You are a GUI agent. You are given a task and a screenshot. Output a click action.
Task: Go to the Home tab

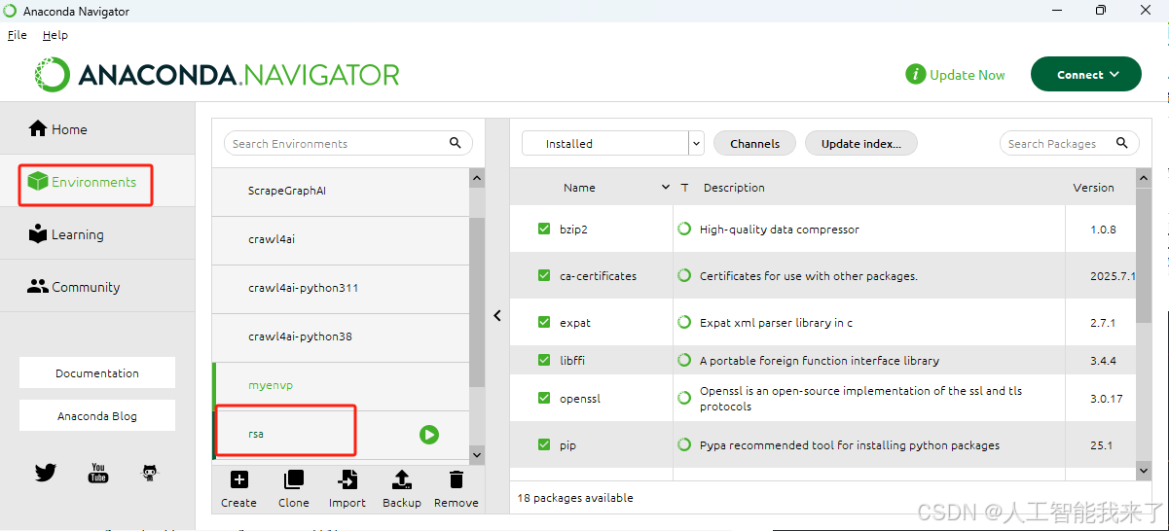[97, 129]
